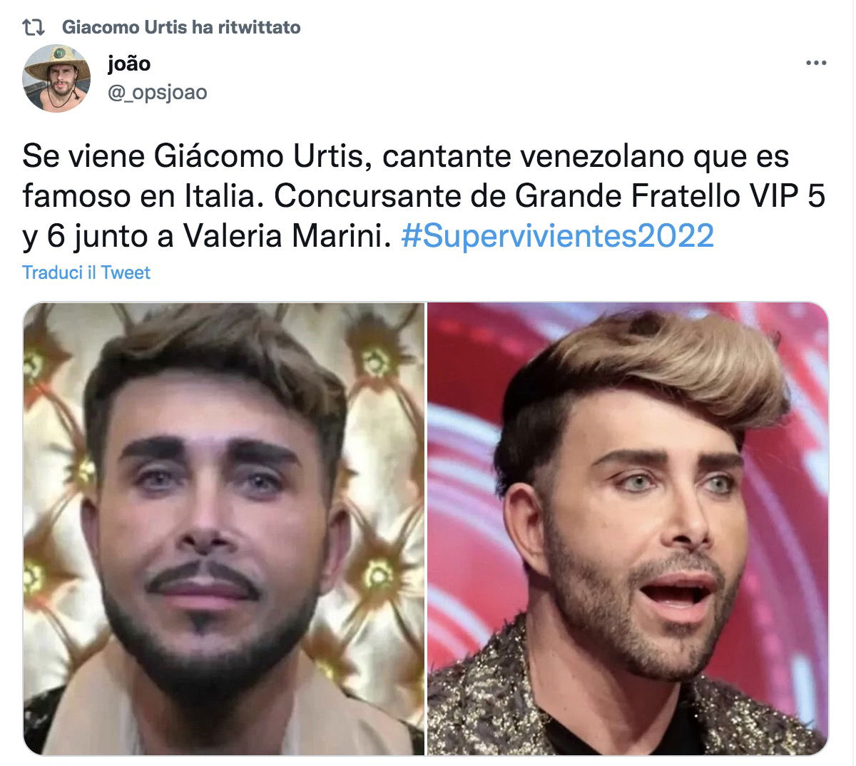The image size is (856, 766).
Task: Click the retweet arrows icon
Action: pyautogui.click(x=34, y=27)
